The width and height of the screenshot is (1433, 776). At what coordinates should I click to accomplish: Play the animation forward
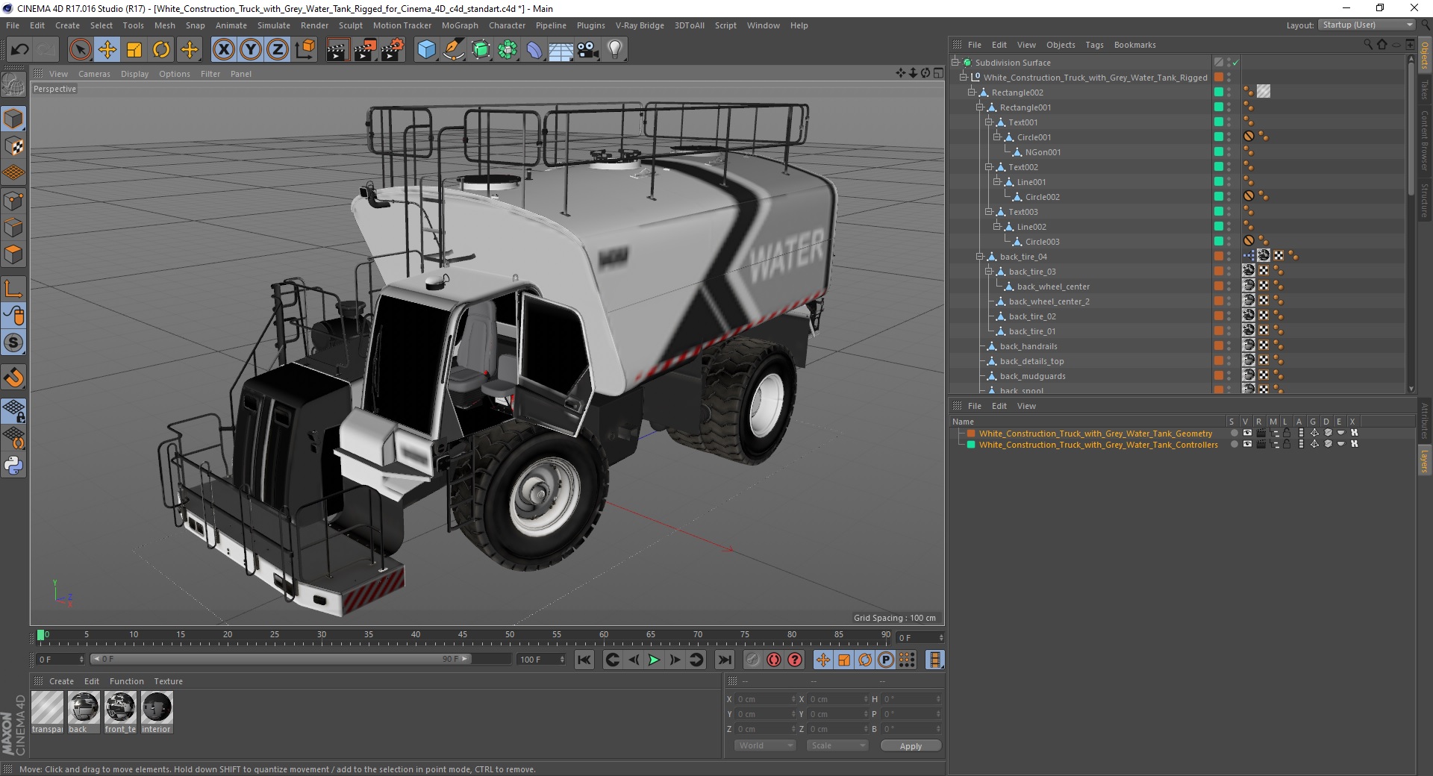tap(654, 660)
